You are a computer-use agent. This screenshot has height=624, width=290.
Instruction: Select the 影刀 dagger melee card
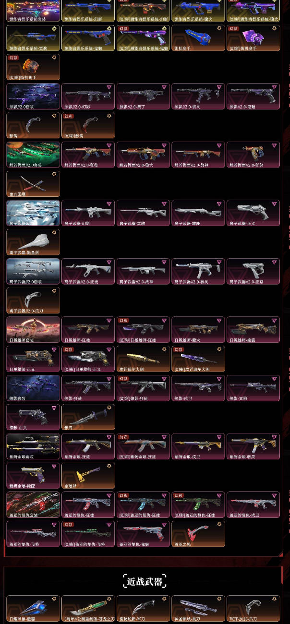click(88, 417)
